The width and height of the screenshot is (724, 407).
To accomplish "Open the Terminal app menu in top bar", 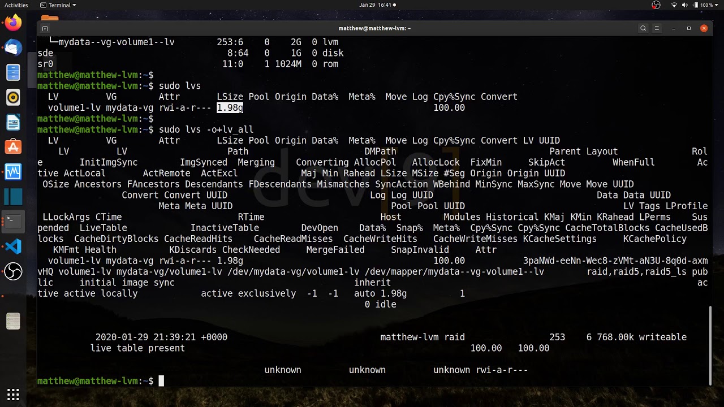I will pyautogui.click(x=58, y=5).
